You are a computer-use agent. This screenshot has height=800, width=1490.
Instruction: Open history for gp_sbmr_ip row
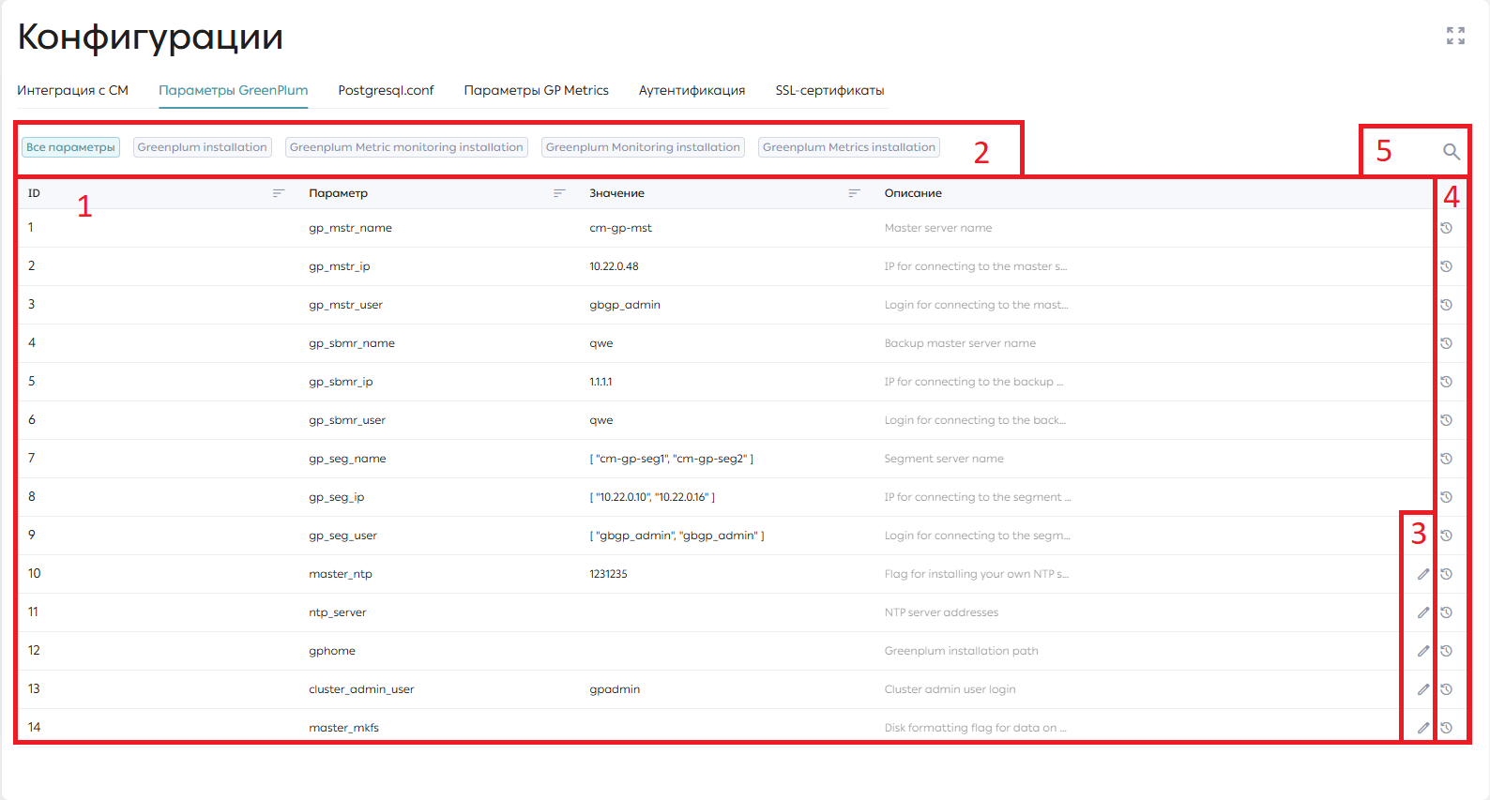pyautogui.click(x=1447, y=382)
